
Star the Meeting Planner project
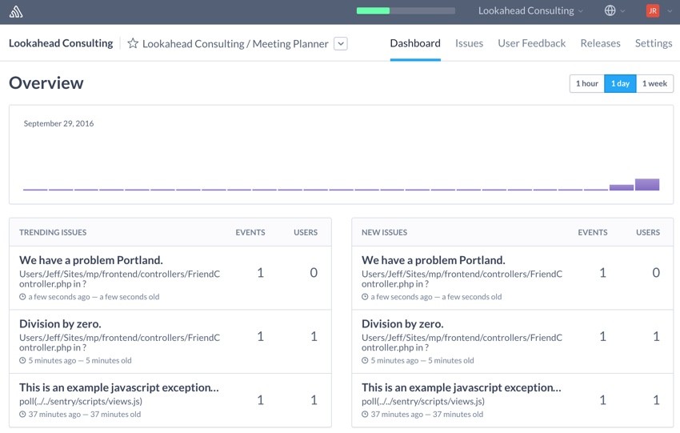[x=133, y=43]
